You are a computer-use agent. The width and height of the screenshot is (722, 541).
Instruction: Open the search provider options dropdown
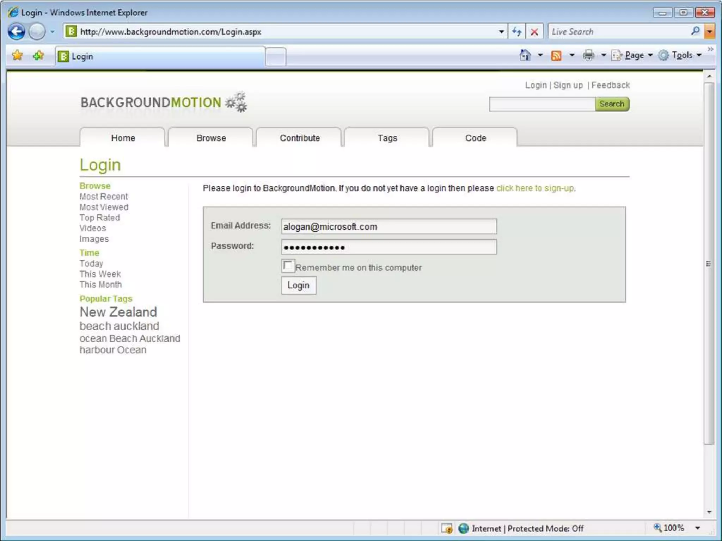click(710, 32)
